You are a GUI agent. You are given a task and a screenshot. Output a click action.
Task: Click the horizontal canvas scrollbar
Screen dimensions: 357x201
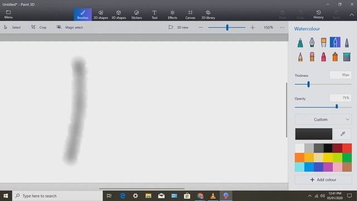click(142, 189)
